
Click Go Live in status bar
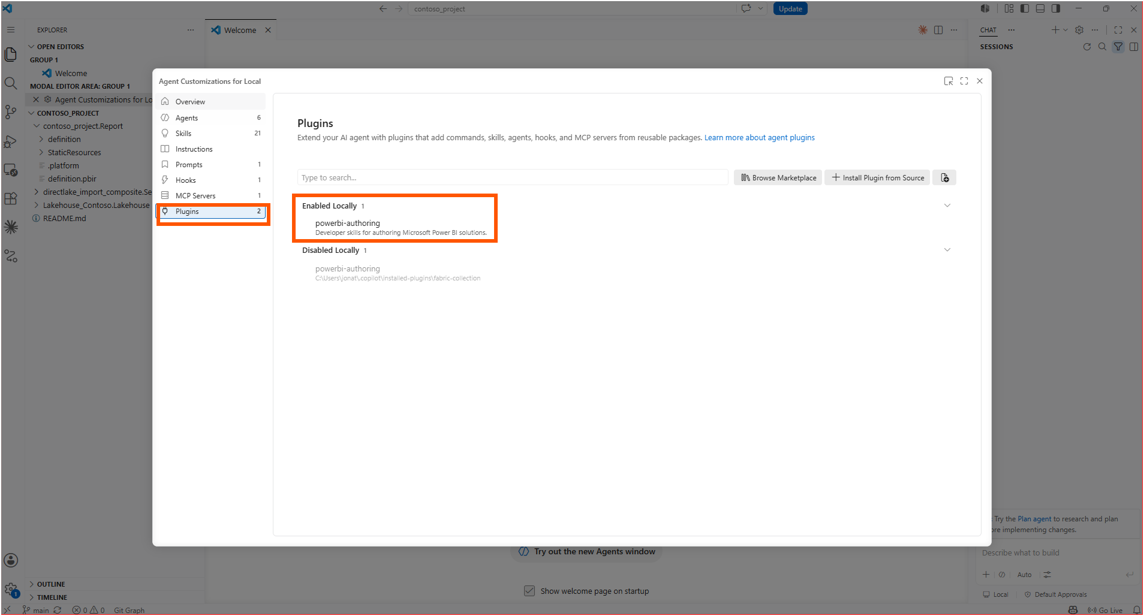1105,610
